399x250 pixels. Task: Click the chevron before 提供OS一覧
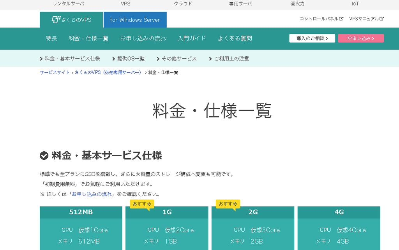click(x=114, y=59)
